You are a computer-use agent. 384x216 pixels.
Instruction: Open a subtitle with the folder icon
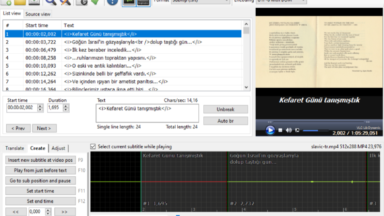click(20, 2)
